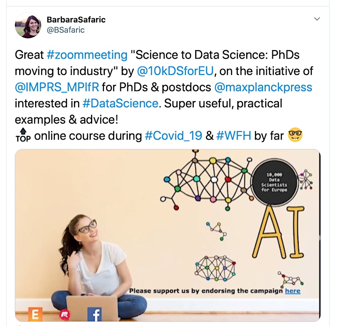Click the red Meetup icon in the image
337x326 pixels.
65,315
